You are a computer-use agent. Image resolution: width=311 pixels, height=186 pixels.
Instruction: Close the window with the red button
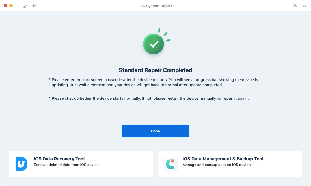5,6
